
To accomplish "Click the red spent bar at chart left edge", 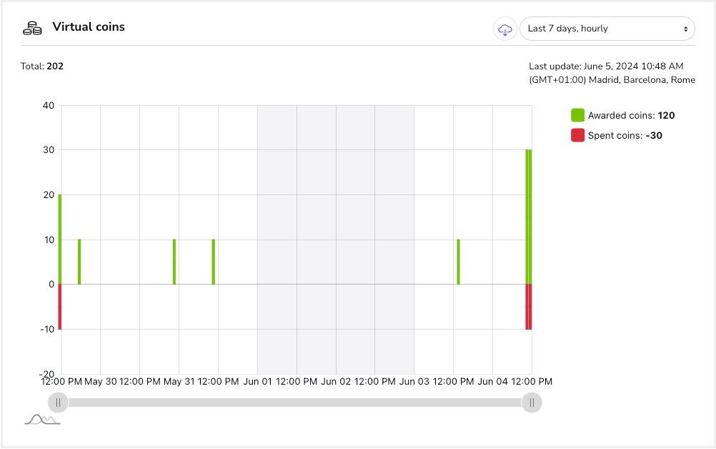I will [x=60, y=307].
